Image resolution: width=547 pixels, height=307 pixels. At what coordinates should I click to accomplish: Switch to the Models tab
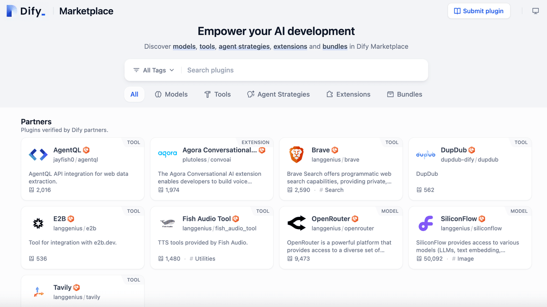click(x=171, y=94)
